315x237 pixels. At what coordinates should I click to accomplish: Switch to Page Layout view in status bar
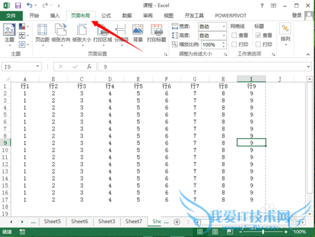[215, 232]
